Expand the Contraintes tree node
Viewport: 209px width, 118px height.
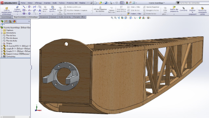2,57
